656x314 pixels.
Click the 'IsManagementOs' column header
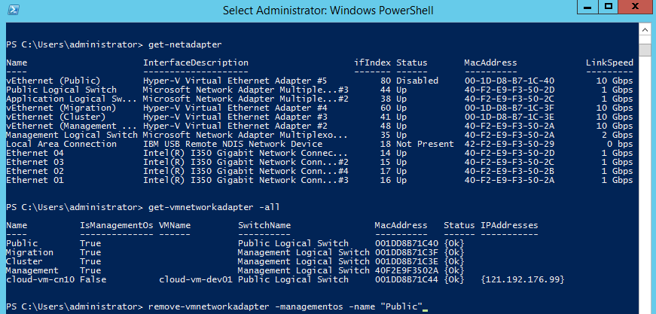(116, 225)
